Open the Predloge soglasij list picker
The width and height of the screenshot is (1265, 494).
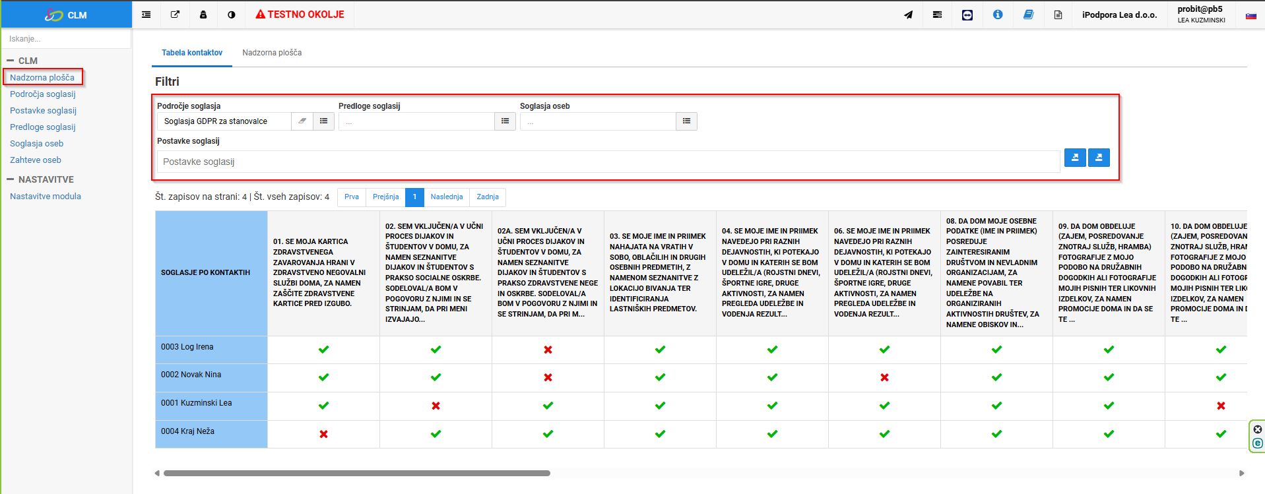tap(505, 121)
